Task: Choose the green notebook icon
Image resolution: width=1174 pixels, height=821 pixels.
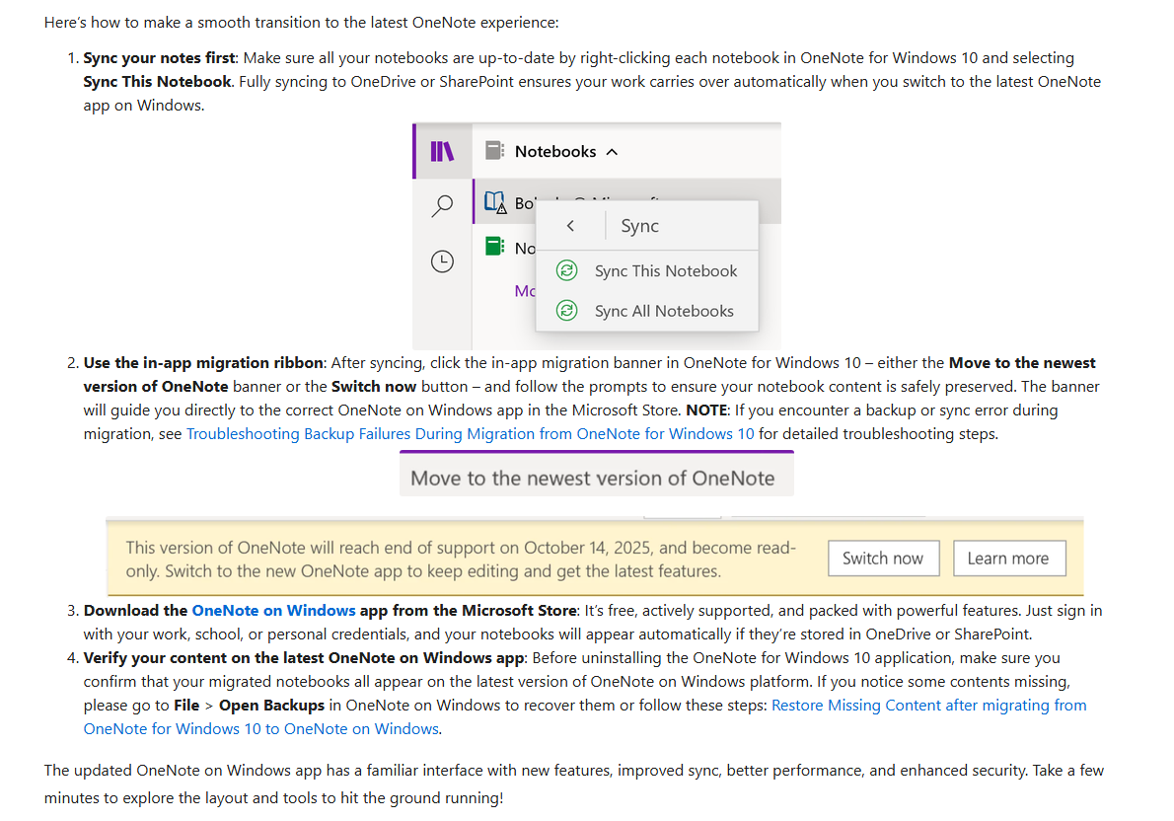Action: pyautogui.click(x=495, y=246)
